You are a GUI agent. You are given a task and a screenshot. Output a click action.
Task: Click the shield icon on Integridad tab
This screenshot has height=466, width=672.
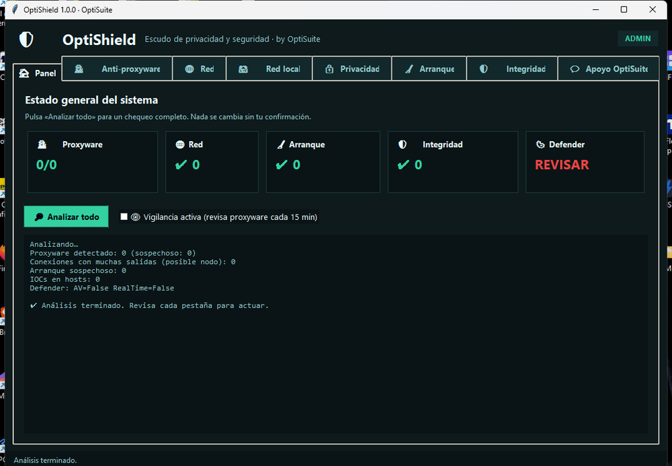pos(483,69)
